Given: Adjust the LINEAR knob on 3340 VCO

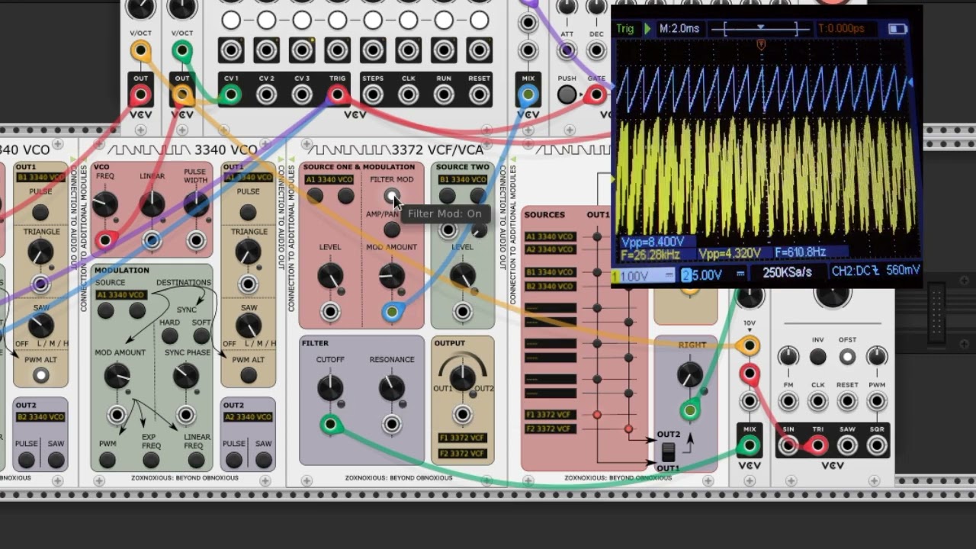Looking at the screenshot, I should pos(152,204).
